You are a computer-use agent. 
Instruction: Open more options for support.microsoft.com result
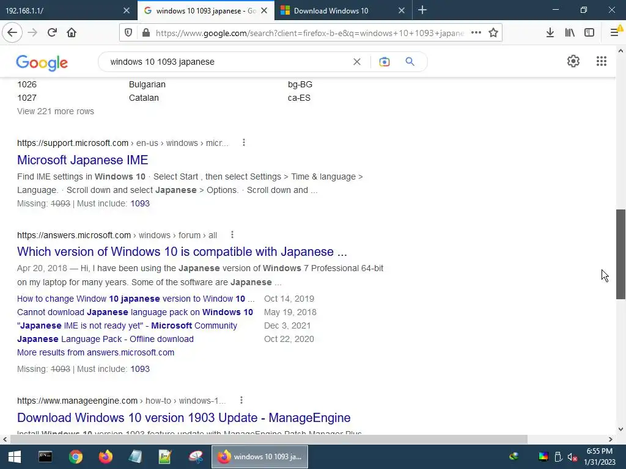[244, 143]
